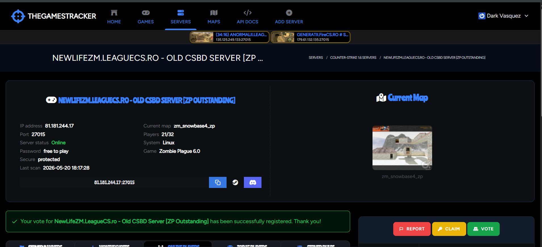Open the API Docs code icon
542x247 pixels.
pyautogui.click(x=248, y=13)
